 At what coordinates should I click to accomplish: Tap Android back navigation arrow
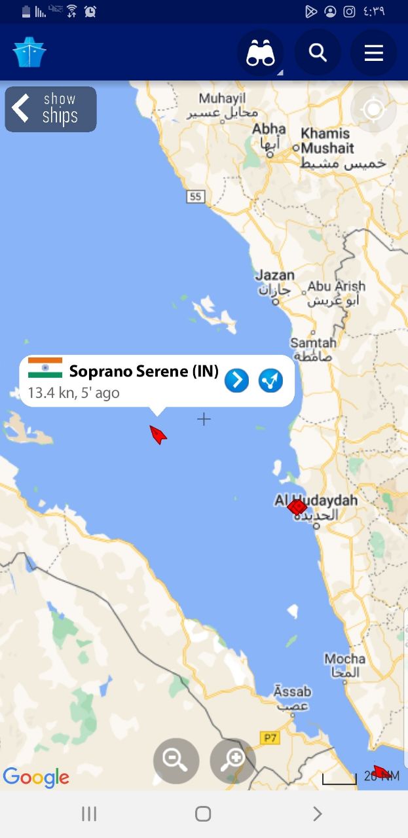[318, 814]
